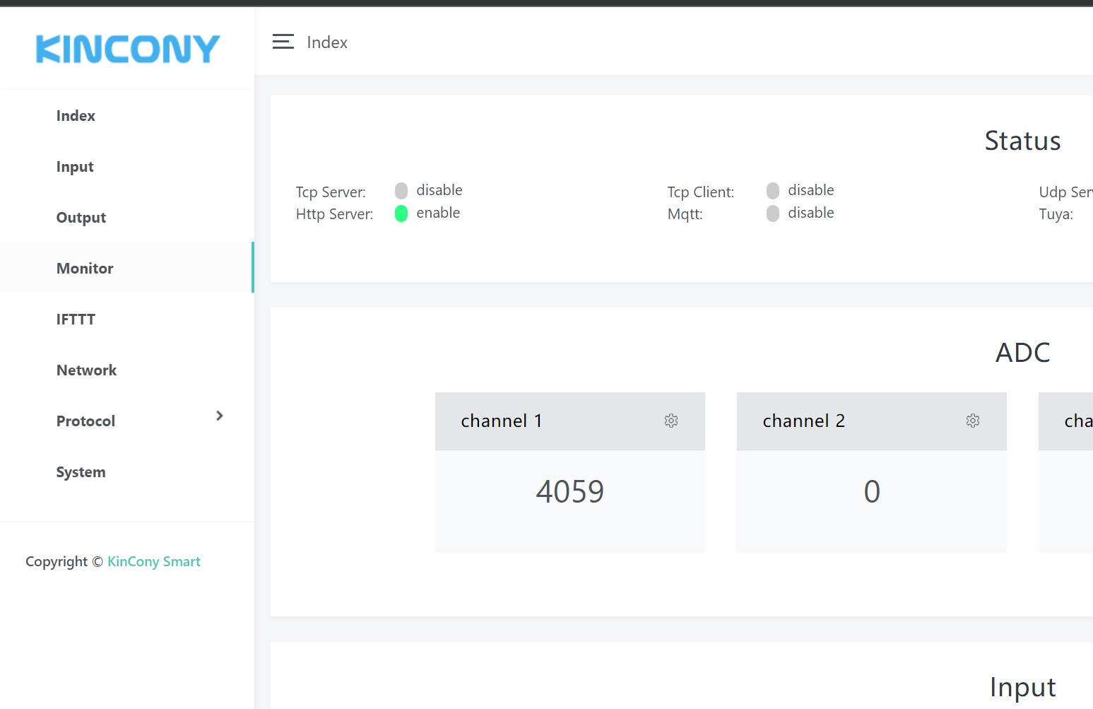
Task: Open the Index sidebar page
Action: coord(76,116)
